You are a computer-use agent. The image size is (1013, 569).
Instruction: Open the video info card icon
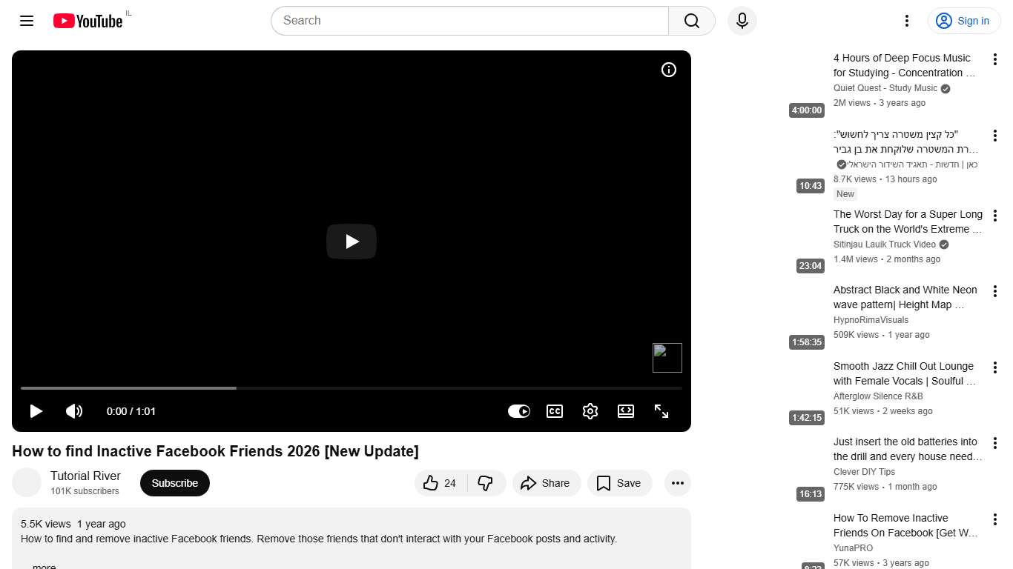668,70
